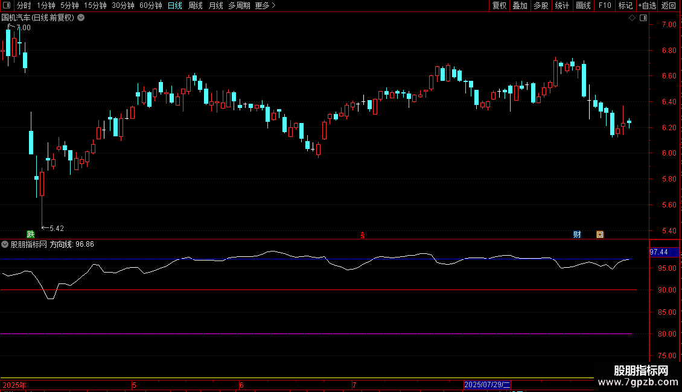Image resolution: width=682 pixels, height=392 pixels.
Task: Click the orange 回 marker icon
Action: [600, 235]
